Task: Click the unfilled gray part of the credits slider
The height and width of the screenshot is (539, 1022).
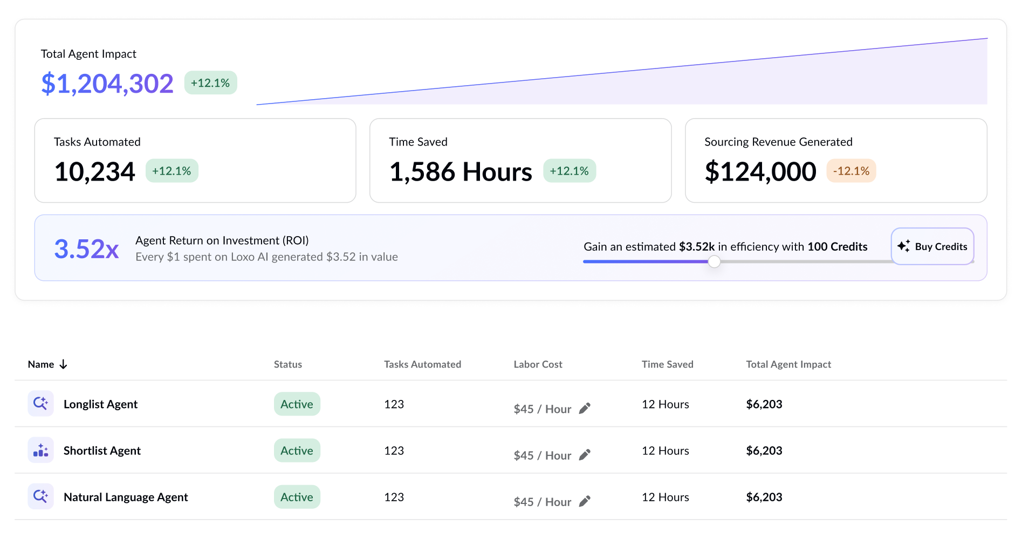Action: click(806, 262)
